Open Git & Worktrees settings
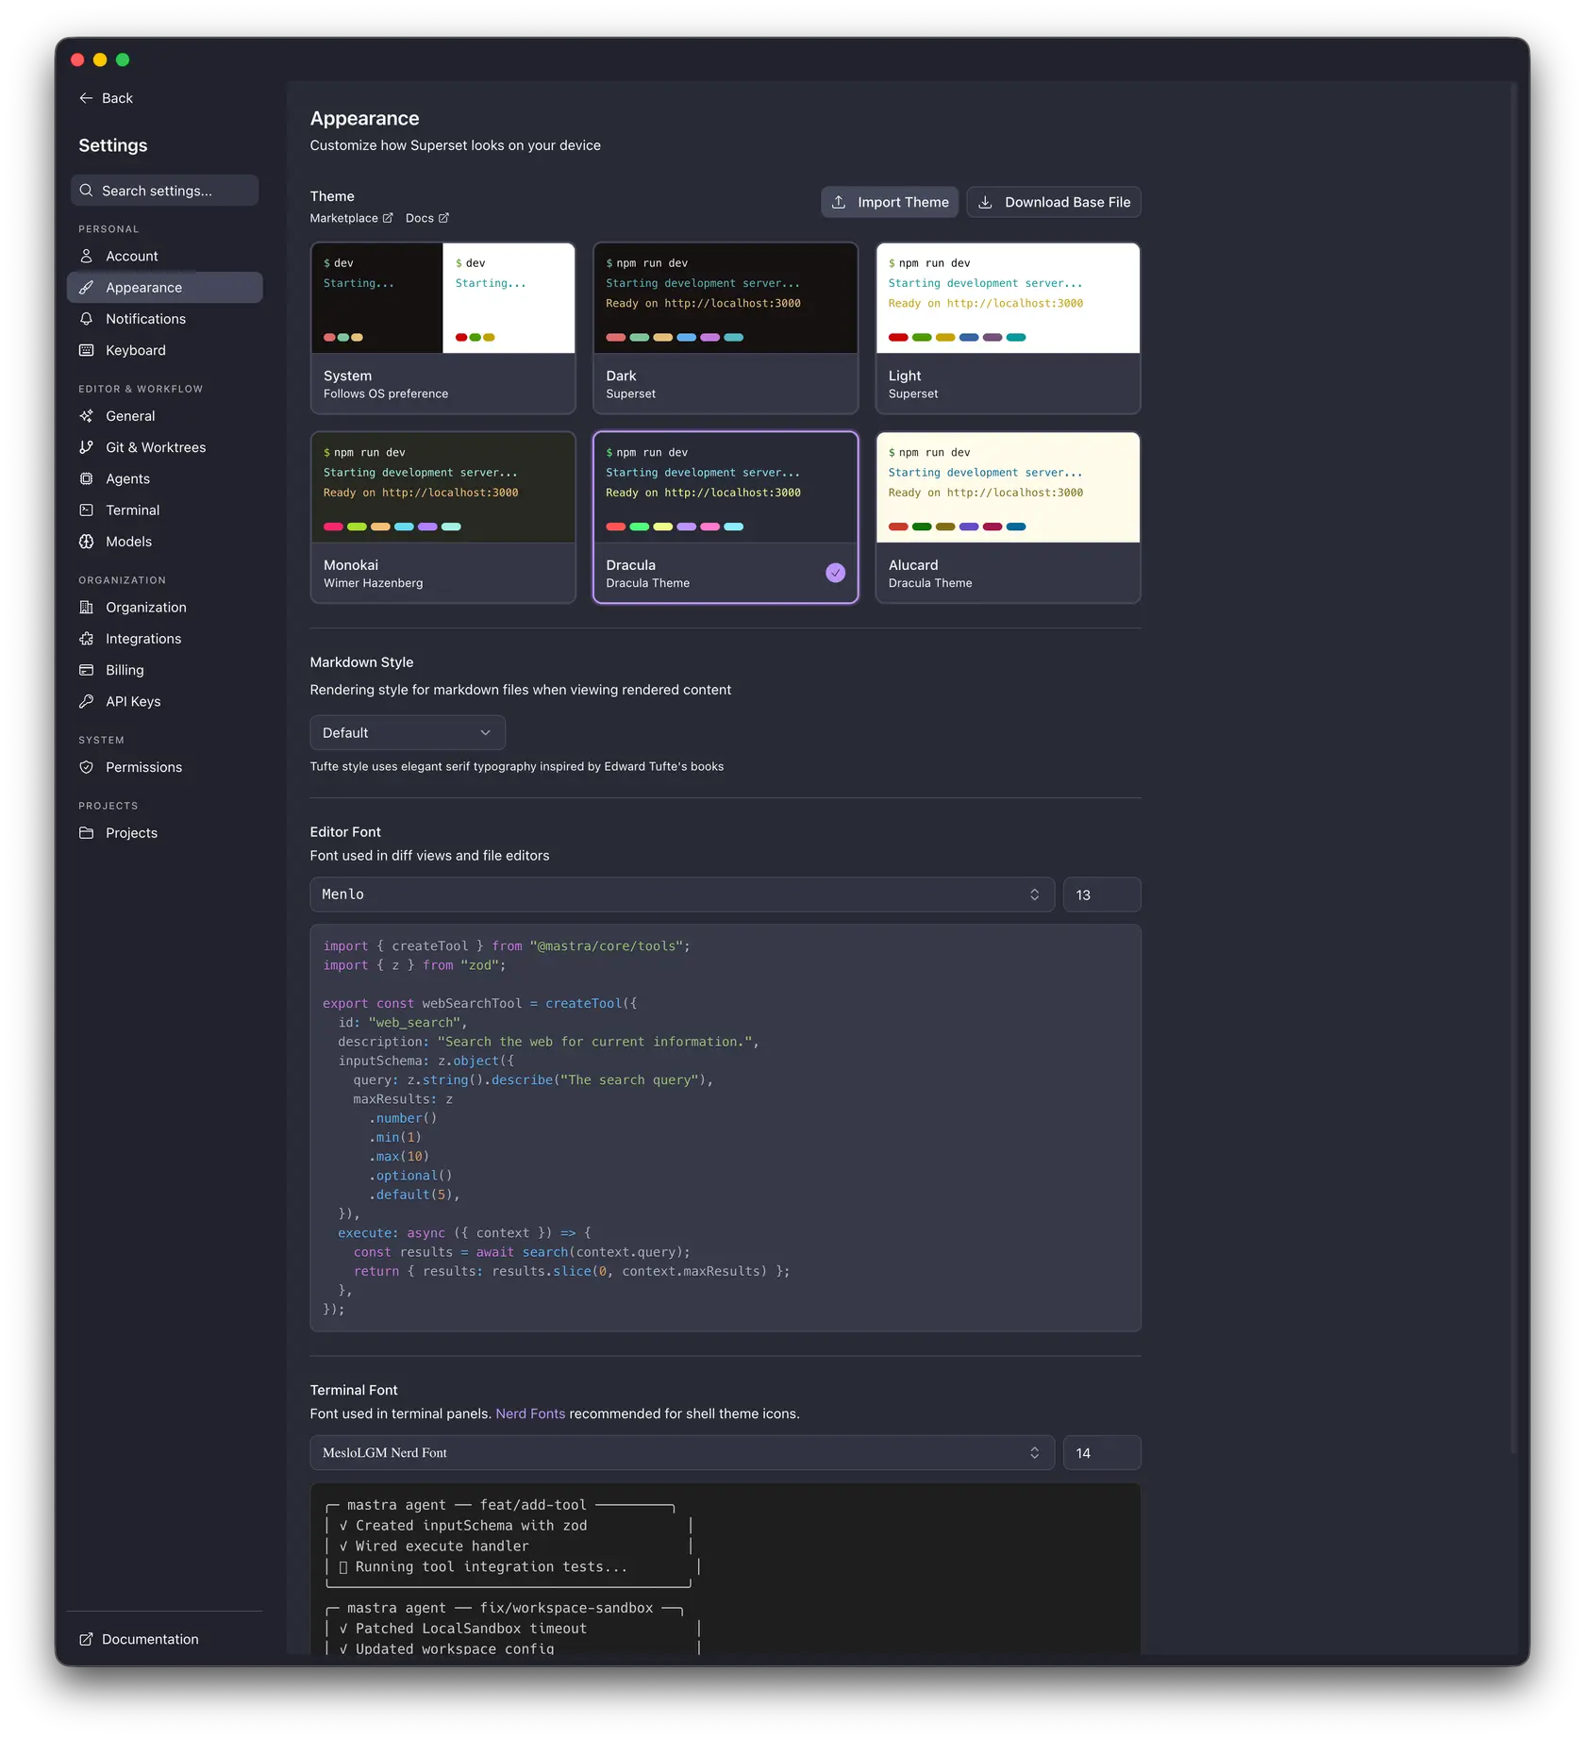Screen dimensions: 1585x1739 [x=165, y=447]
